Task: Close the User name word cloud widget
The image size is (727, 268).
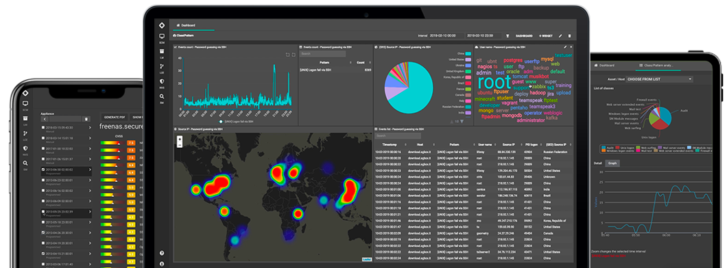Action: (571, 47)
